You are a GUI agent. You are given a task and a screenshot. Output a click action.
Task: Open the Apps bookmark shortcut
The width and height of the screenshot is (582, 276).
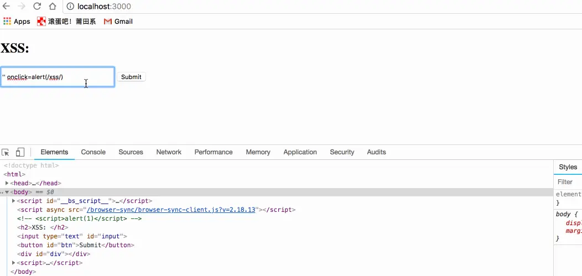point(17,22)
